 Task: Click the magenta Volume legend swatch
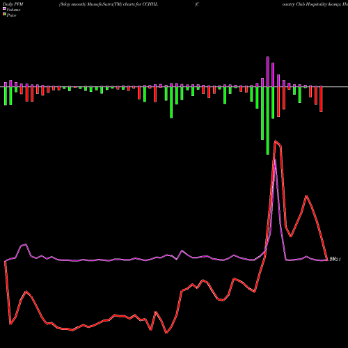click(4, 9)
